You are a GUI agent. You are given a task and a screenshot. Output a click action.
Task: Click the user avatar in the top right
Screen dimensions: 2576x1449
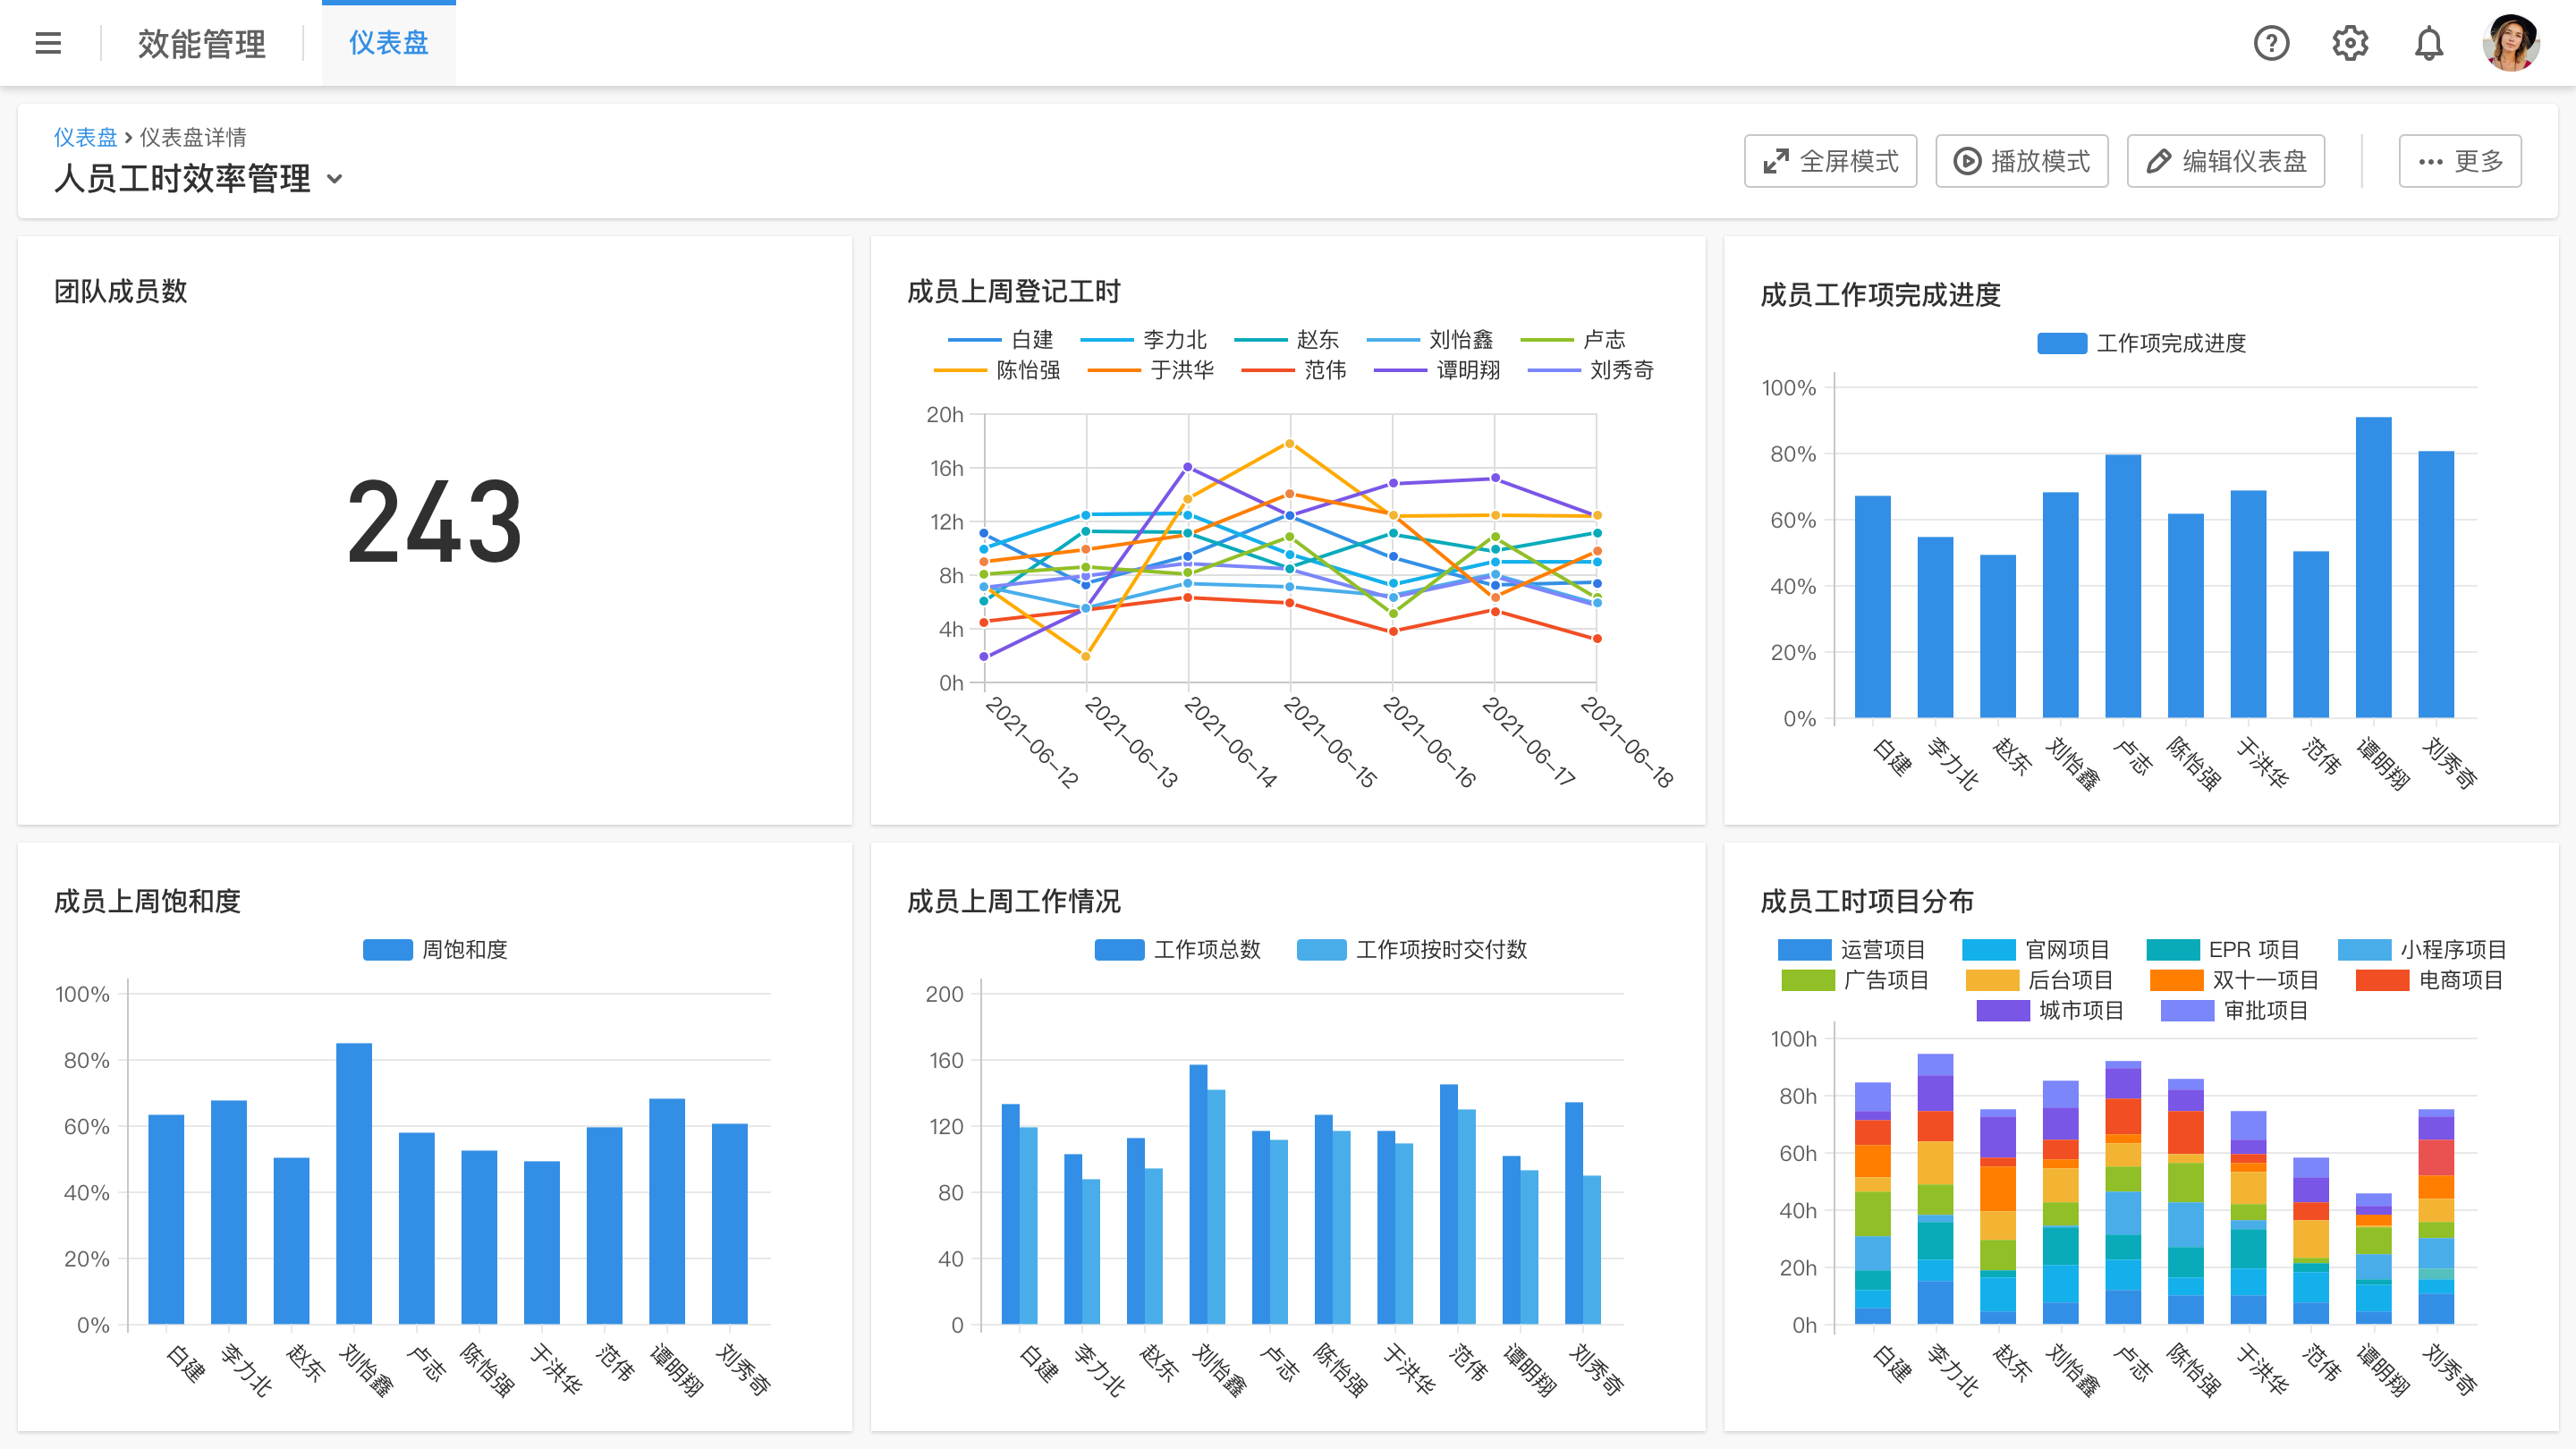[x=2510, y=43]
